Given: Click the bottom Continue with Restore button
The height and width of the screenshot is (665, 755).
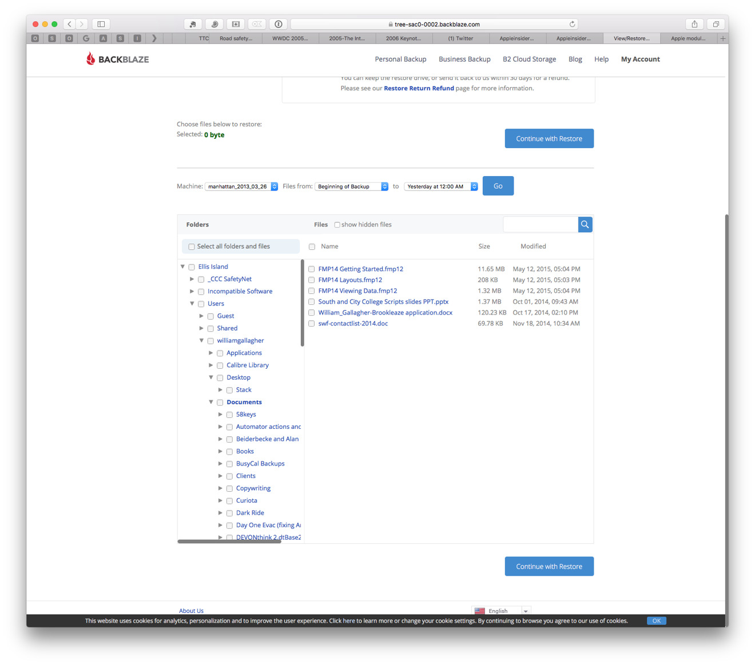Looking at the screenshot, I should tap(549, 566).
